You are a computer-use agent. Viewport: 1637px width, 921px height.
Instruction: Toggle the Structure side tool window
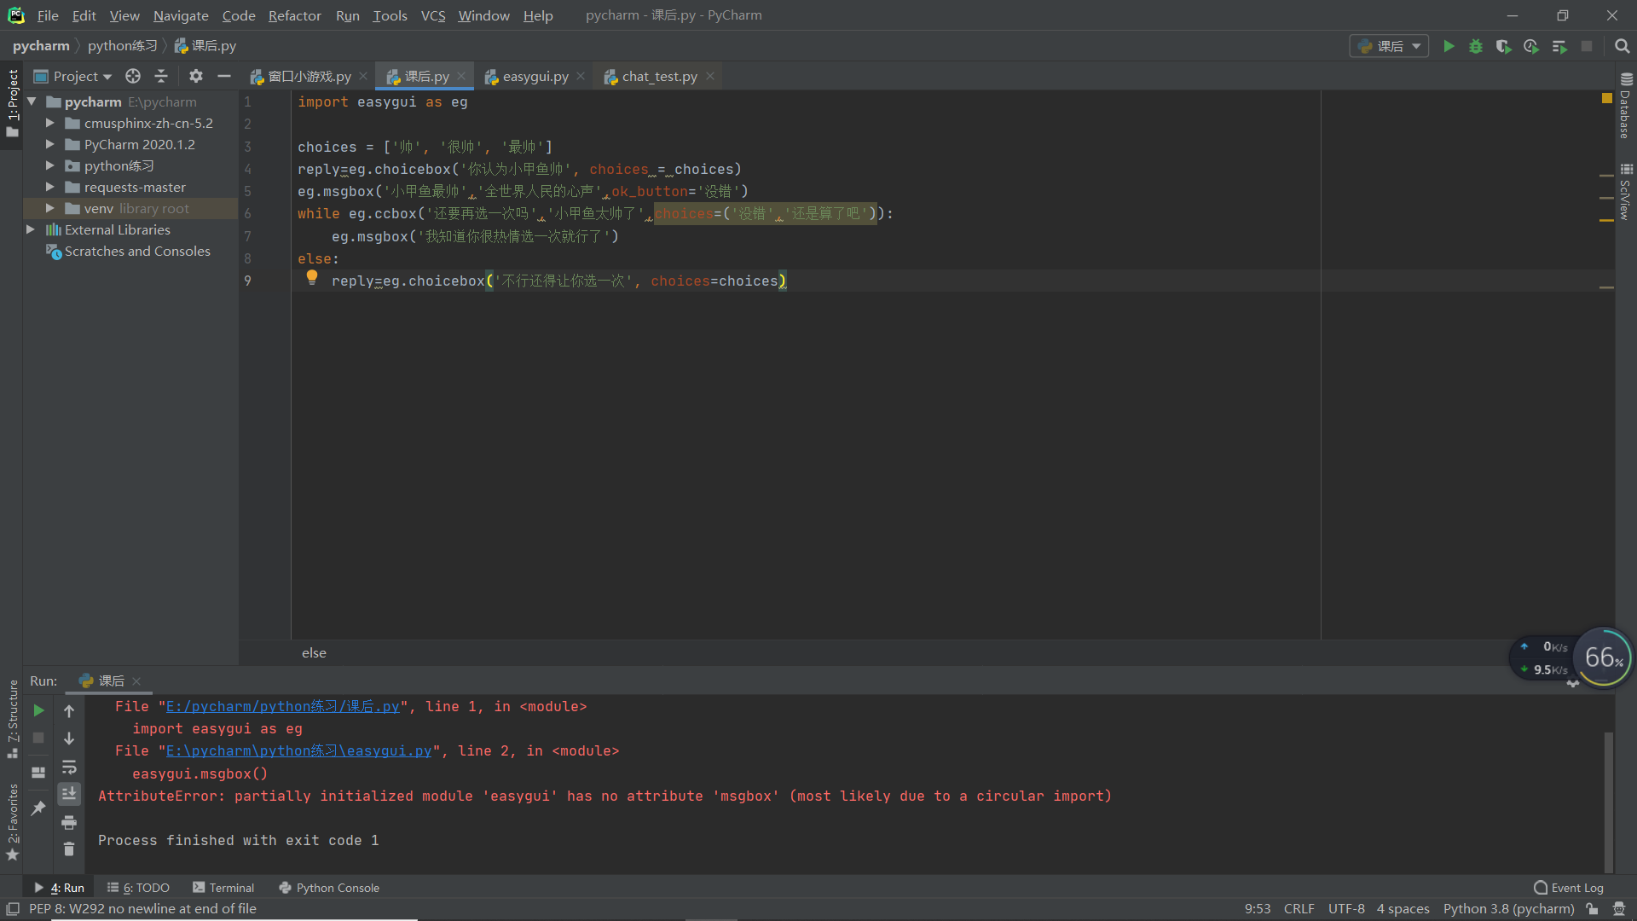12,719
